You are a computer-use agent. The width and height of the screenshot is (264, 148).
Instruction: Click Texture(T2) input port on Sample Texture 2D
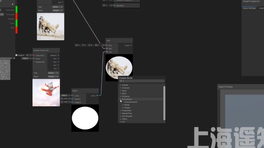point(34,55)
